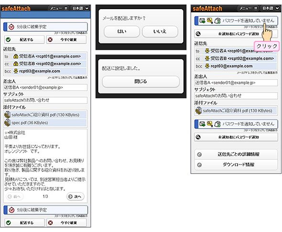Click the 次へ next page button
The image size is (282, 232).
click(76, 197)
